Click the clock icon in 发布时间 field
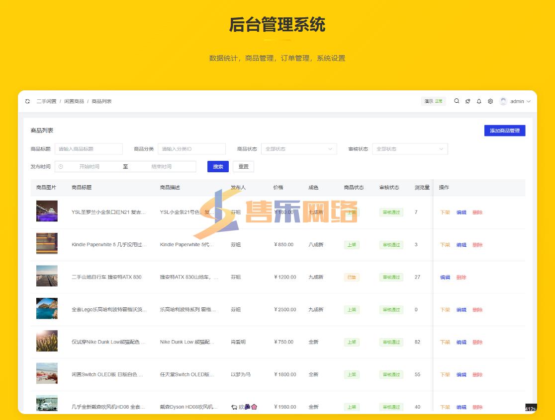 pos(61,167)
